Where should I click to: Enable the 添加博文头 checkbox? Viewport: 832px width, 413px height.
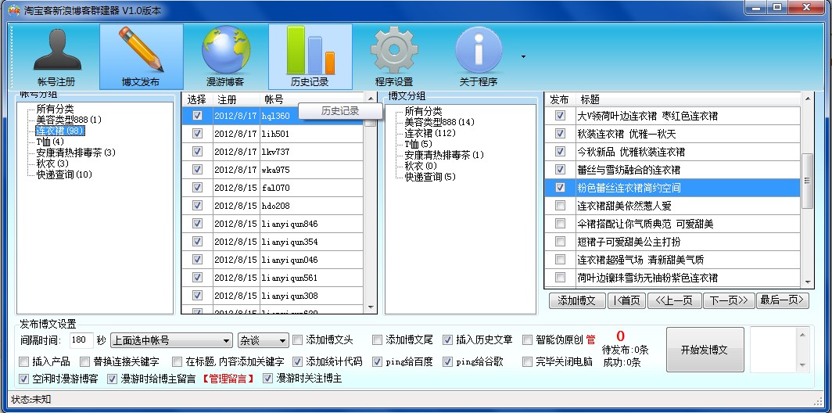(298, 339)
